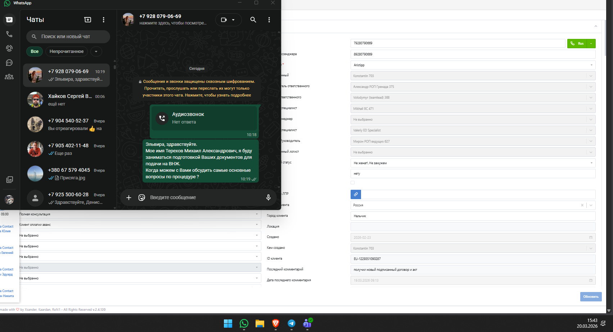The height and width of the screenshot is (332, 613).
Task: Open Telegram from the taskbar
Action: (292, 323)
